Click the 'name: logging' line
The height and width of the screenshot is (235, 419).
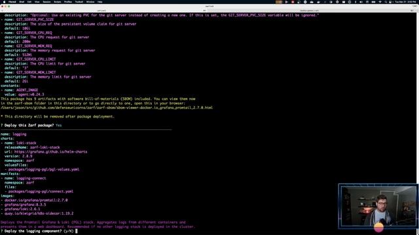point(14,134)
